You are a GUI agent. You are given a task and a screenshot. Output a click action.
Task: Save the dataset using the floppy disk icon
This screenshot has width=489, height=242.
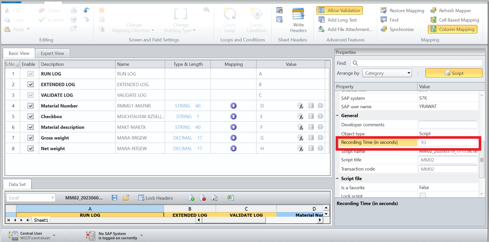(x=114, y=197)
